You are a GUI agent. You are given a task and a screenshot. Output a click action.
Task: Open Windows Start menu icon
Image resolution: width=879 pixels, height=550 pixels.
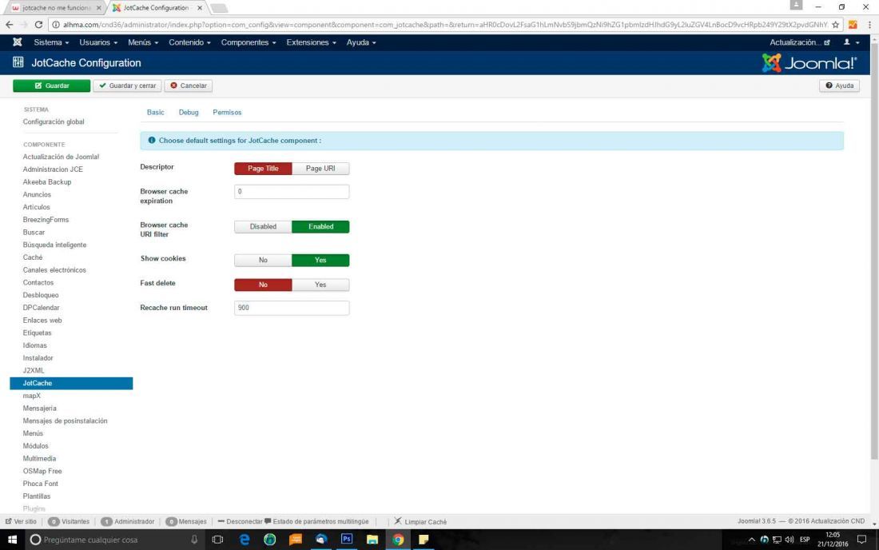pos(12,540)
